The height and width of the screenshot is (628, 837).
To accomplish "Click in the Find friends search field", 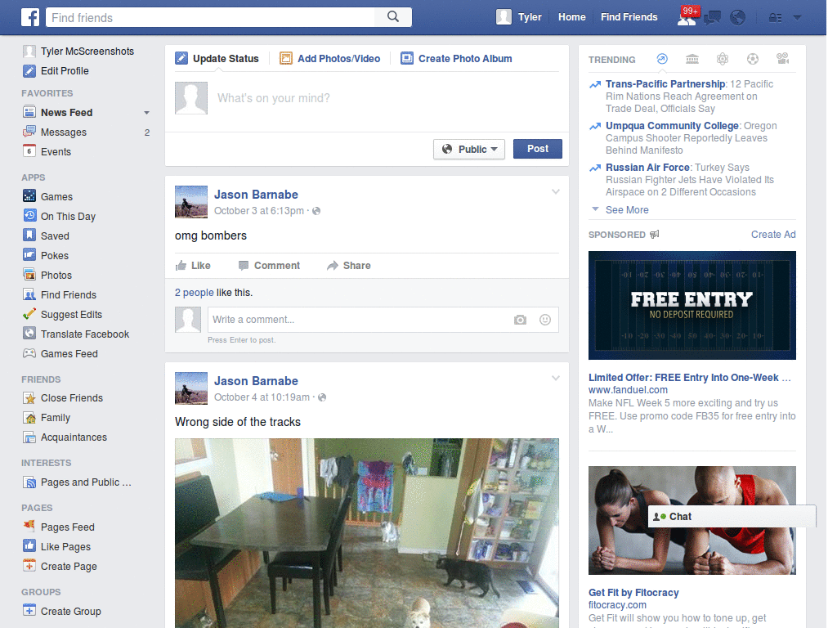I will coord(211,18).
